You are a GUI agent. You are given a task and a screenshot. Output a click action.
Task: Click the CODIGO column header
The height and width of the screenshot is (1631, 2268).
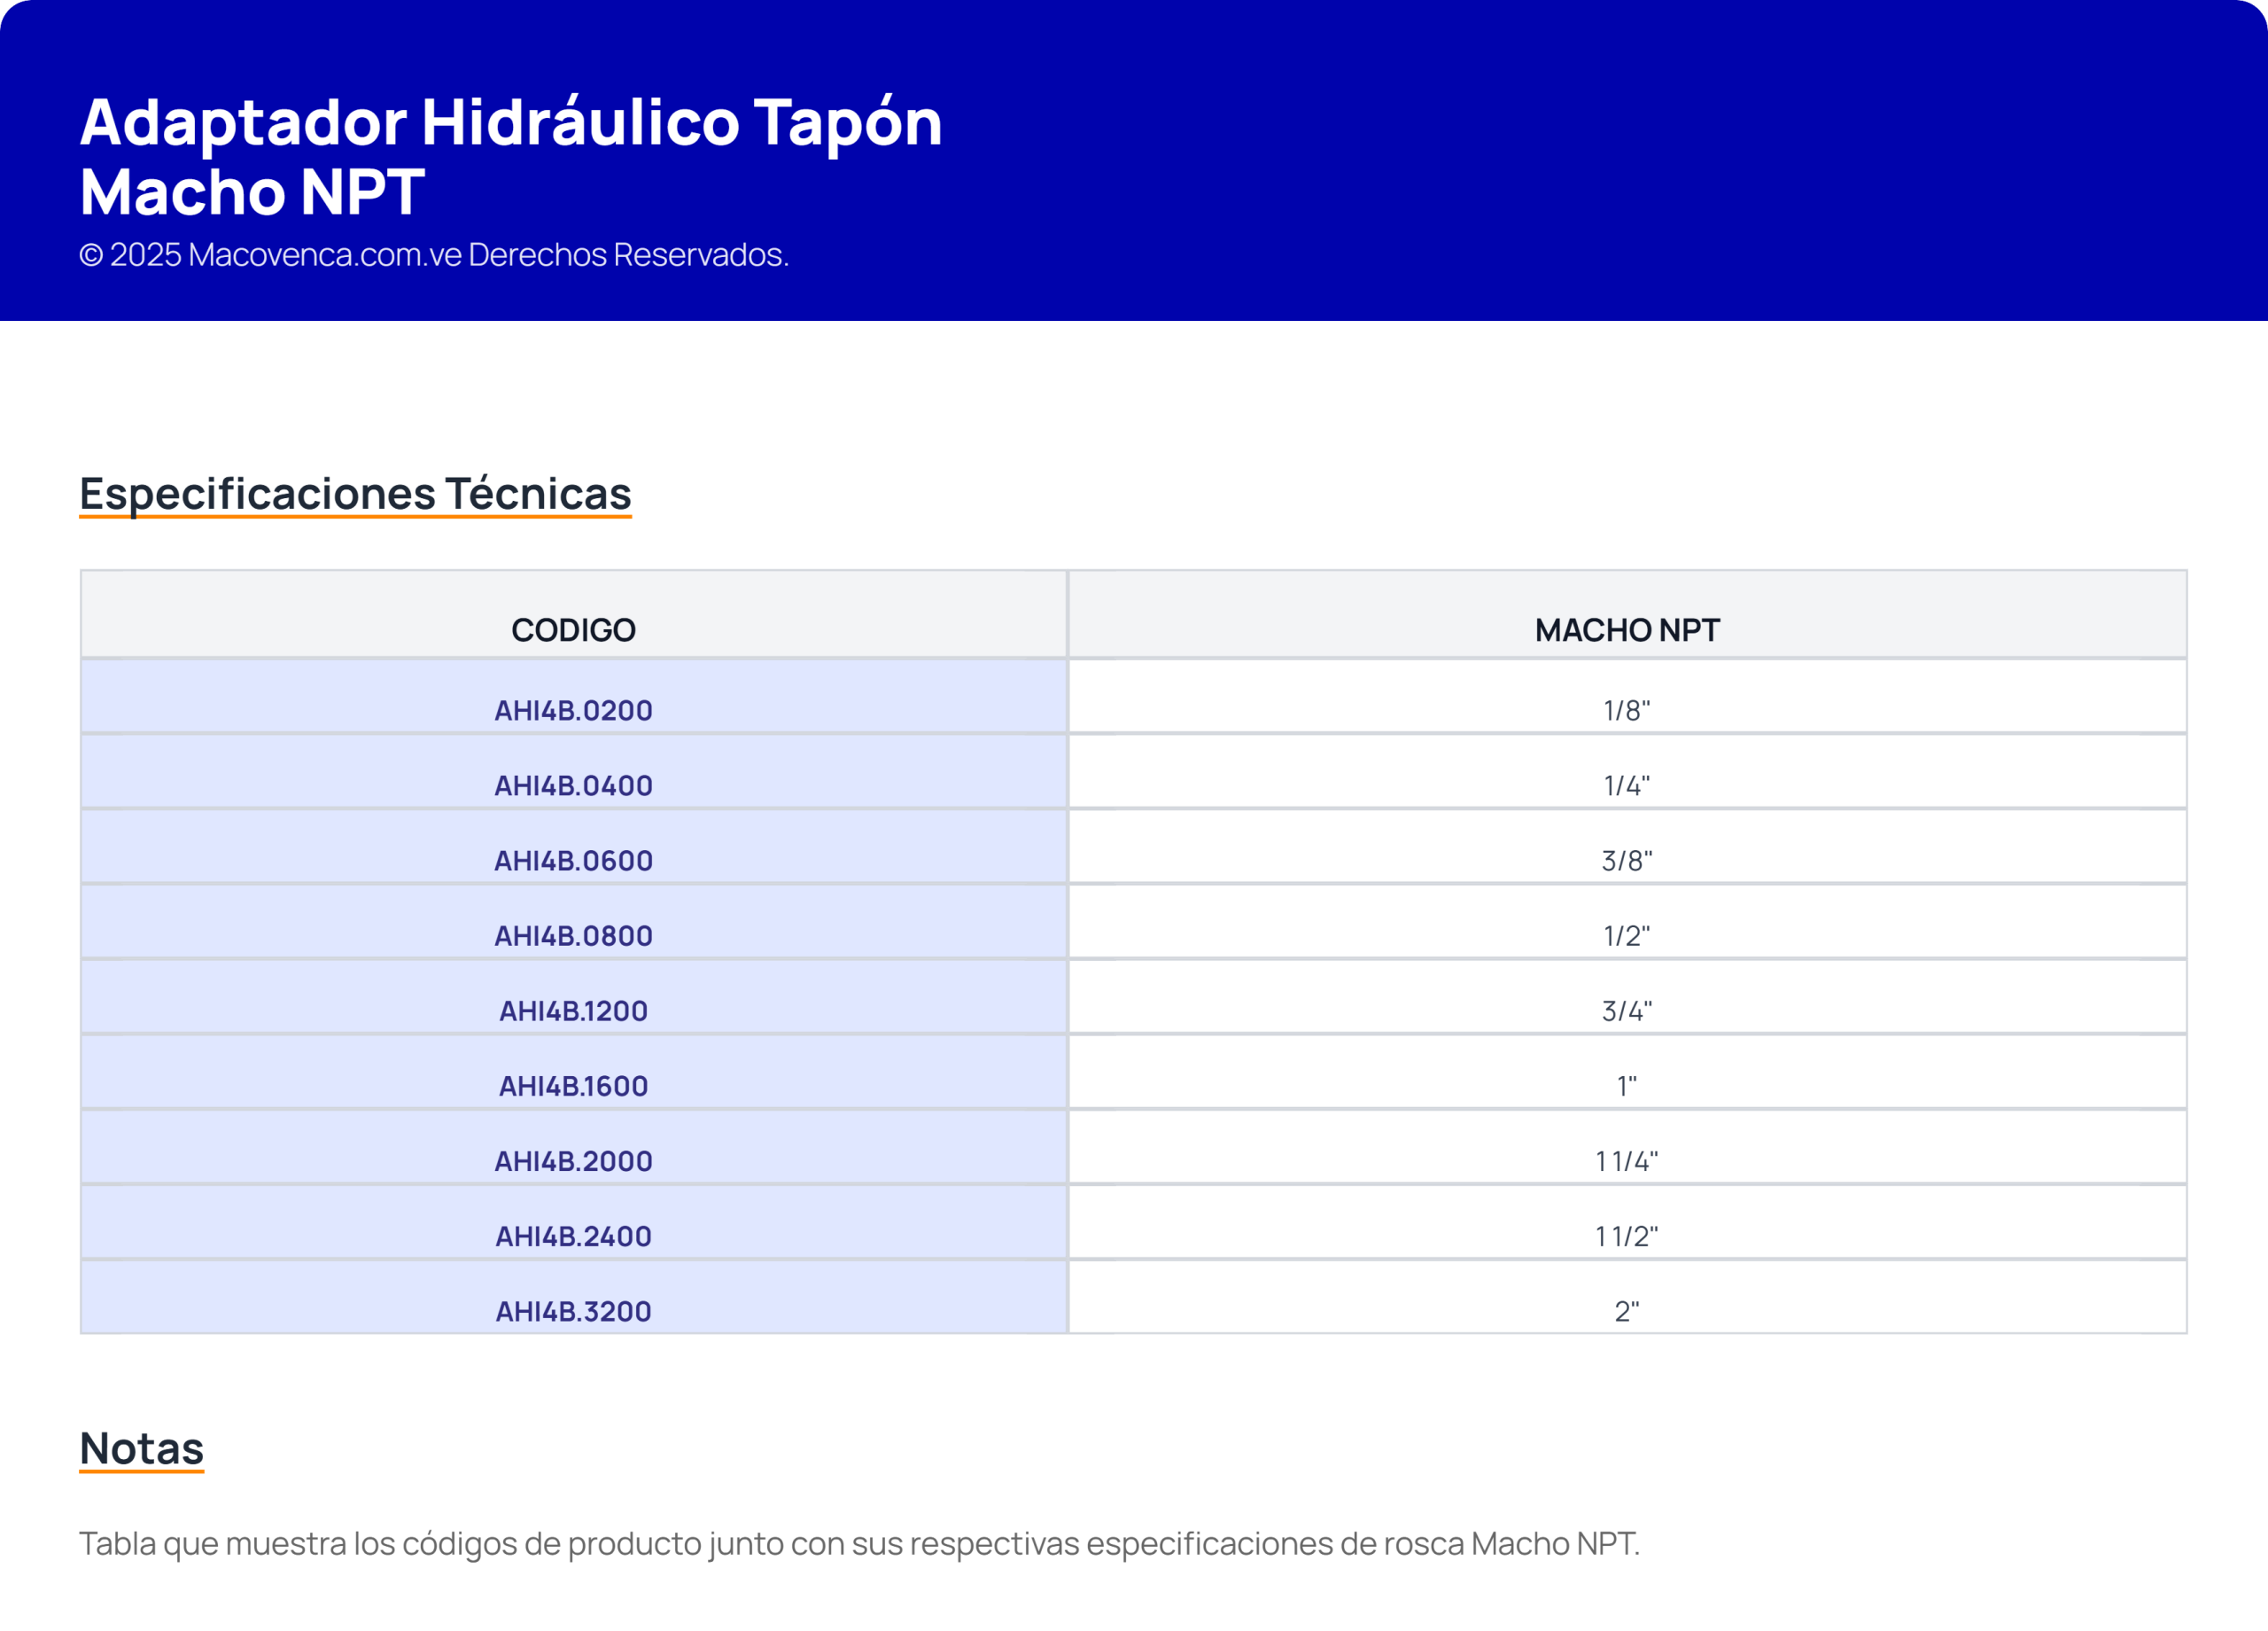573,629
